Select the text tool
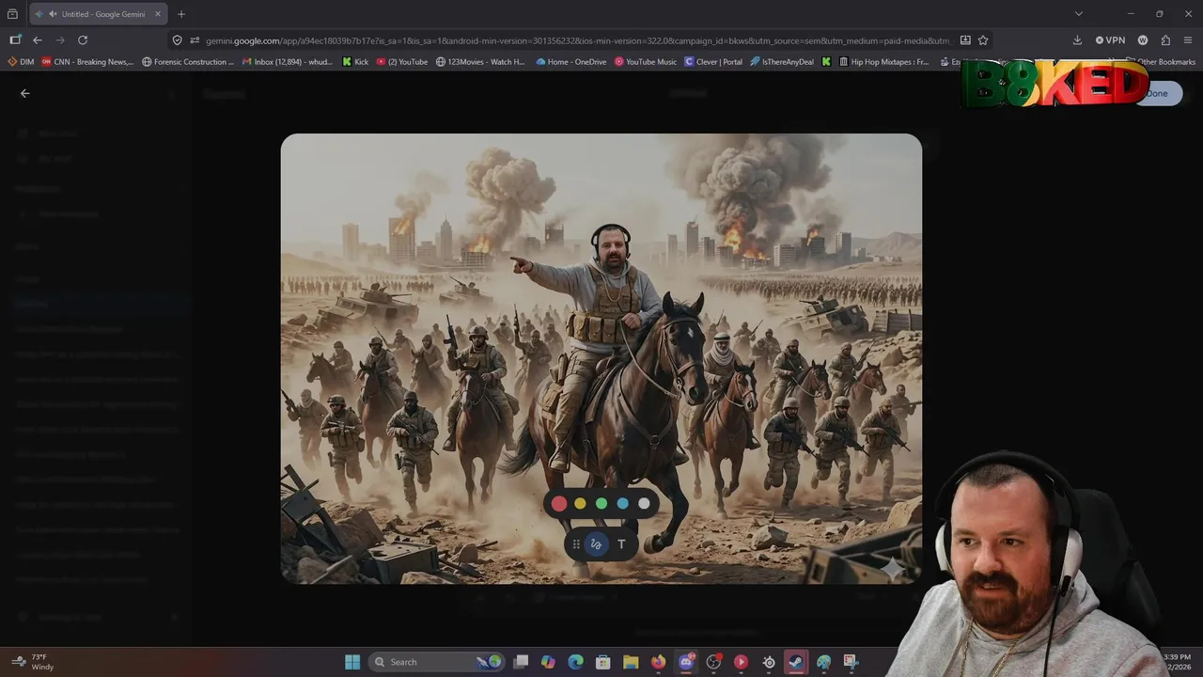This screenshot has height=677, width=1203. click(x=621, y=544)
